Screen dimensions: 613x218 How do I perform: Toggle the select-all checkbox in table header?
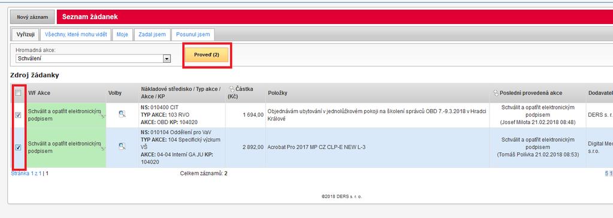(x=18, y=93)
